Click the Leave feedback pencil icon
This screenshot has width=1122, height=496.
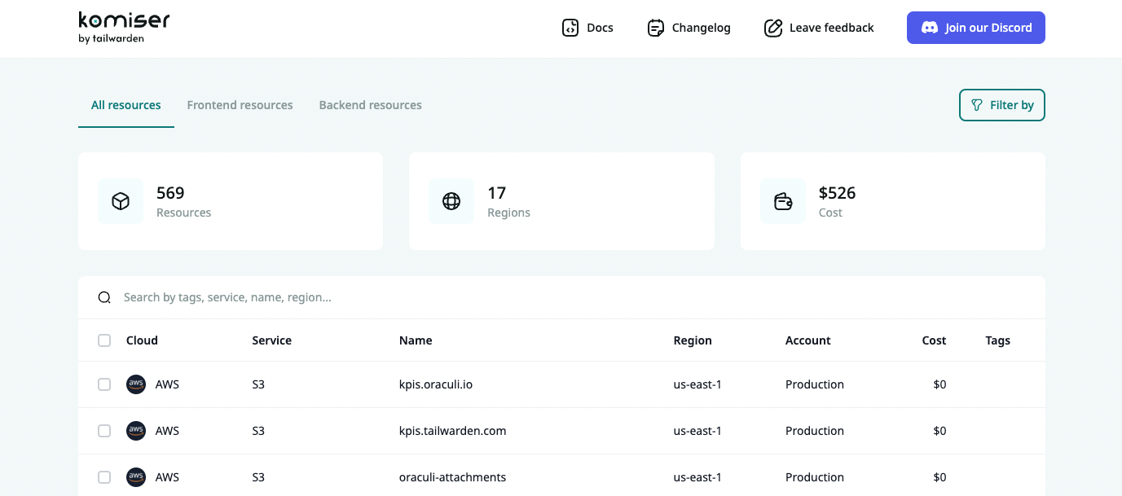[772, 28]
